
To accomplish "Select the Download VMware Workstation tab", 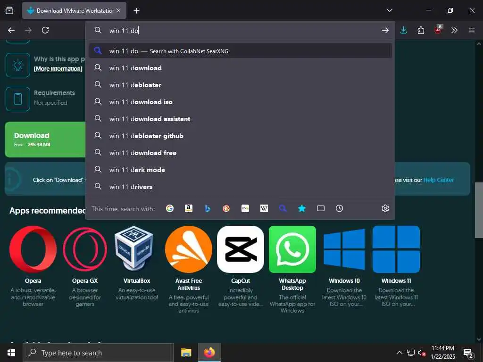I will pyautogui.click(x=74, y=10).
